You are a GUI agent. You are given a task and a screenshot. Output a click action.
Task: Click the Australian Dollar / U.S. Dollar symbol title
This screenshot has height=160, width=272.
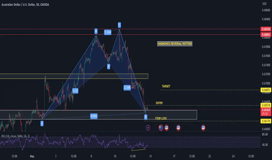25,5
